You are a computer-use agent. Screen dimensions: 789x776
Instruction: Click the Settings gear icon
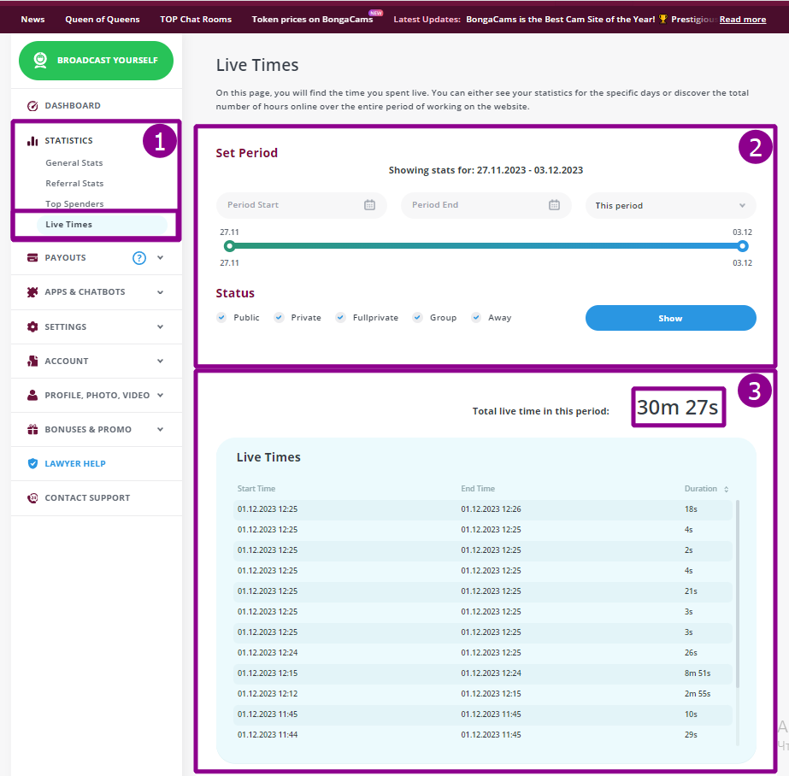32,327
